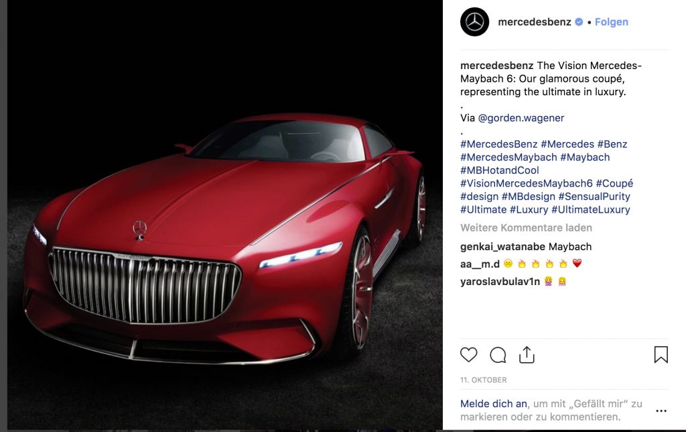This screenshot has height=432, width=686.
Task: Open the three-dots more options menu
Action: click(x=661, y=411)
